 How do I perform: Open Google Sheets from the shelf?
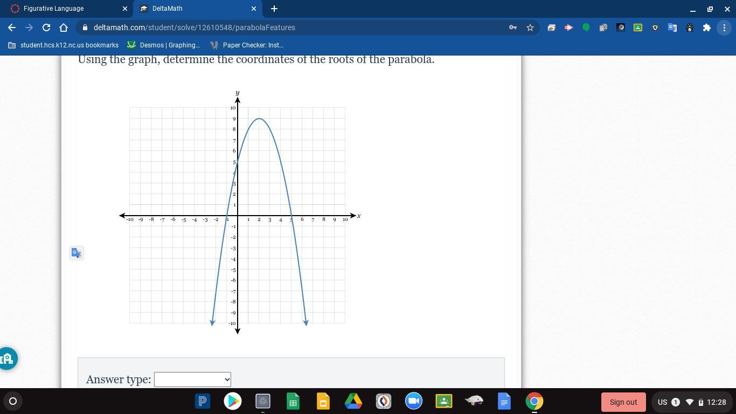pos(293,401)
